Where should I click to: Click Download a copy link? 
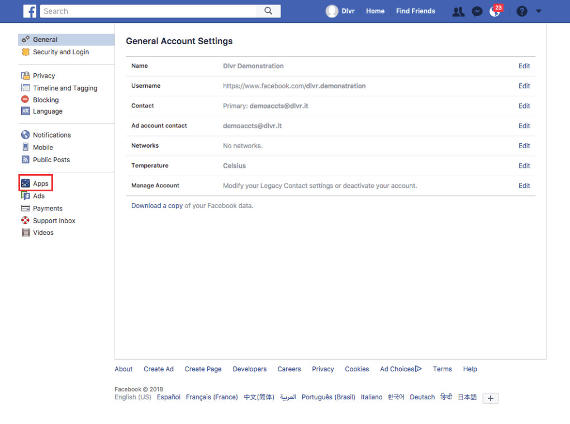(x=157, y=206)
